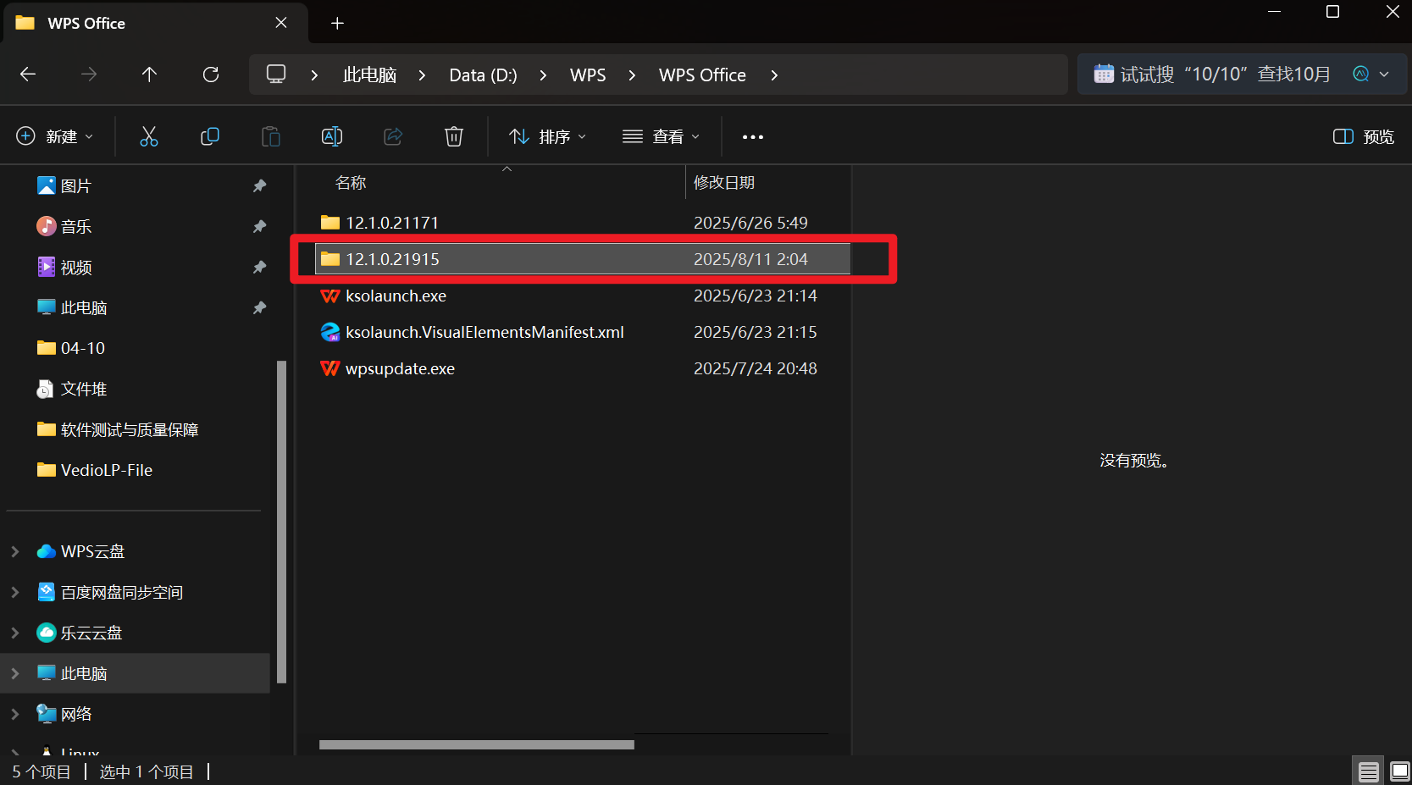Refresh the current folder view
This screenshot has height=785, width=1412.
211,75
